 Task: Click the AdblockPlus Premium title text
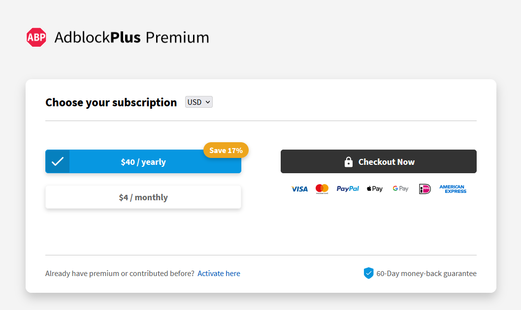[132, 37]
